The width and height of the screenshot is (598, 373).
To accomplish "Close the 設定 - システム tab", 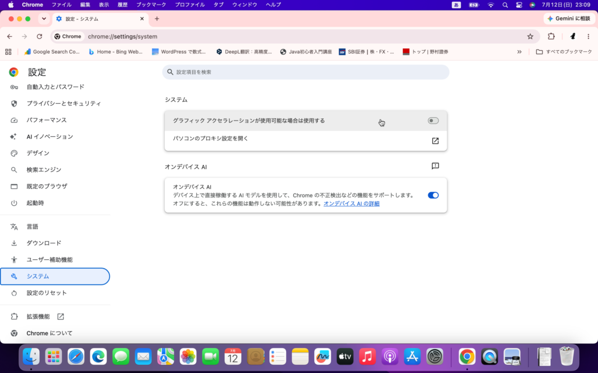I will pos(142,19).
